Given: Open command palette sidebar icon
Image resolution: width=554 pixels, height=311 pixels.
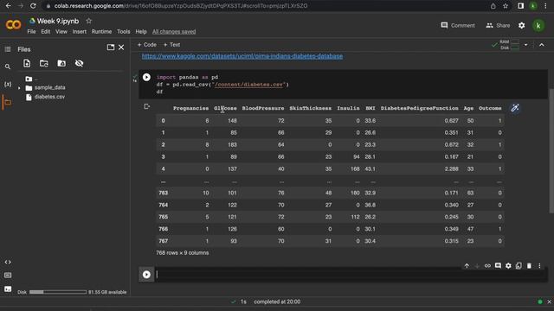Looking at the screenshot, I should coord(8,275).
